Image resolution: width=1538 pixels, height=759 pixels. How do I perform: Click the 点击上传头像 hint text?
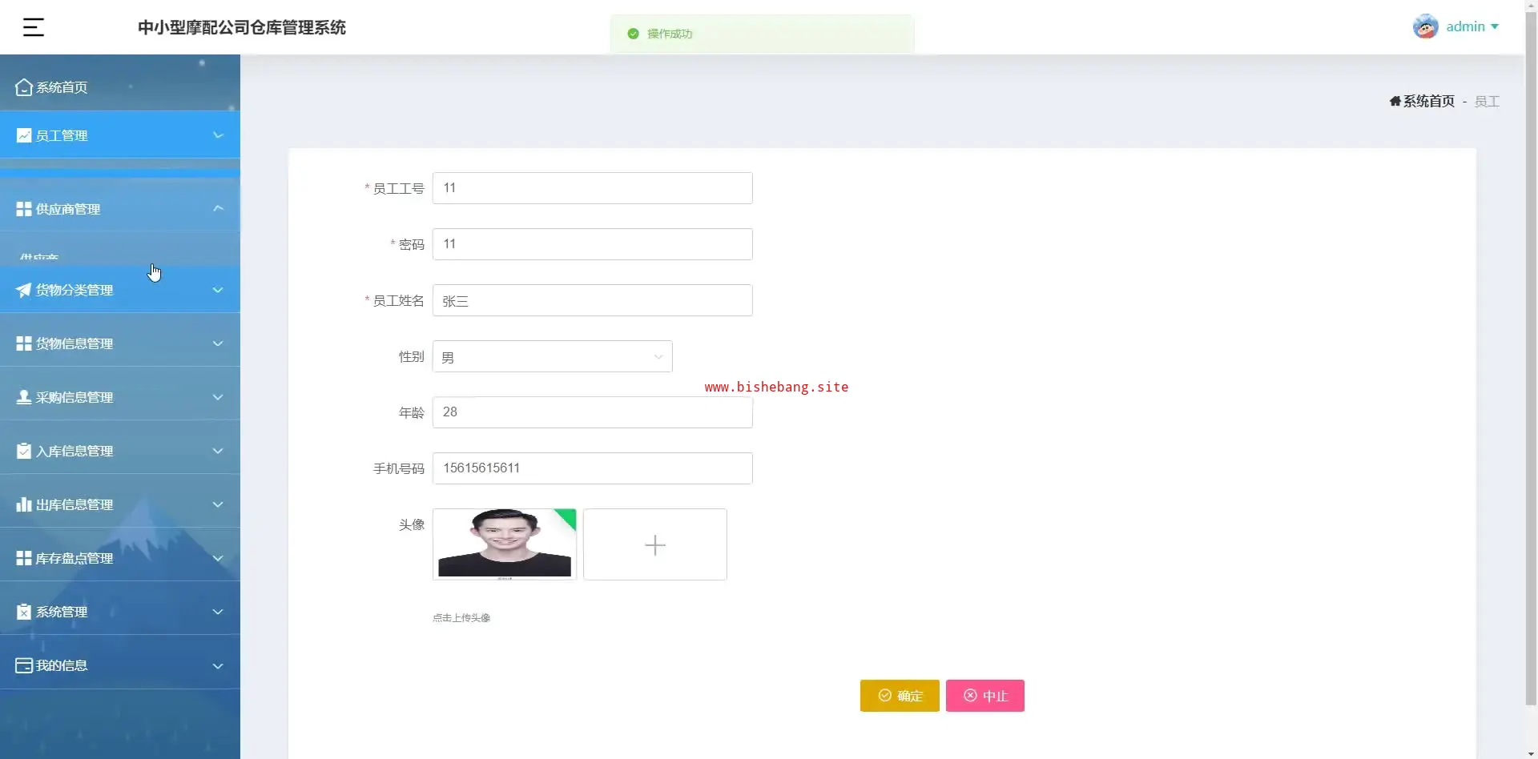tap(461, 618)
